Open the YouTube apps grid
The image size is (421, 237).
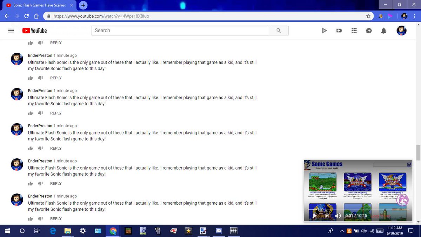coord(354,31)
